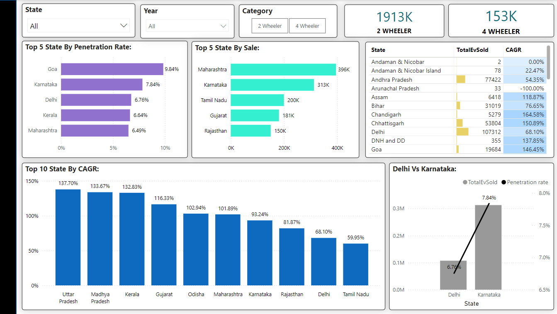Click the 1913K 2 Wheeler card

coord(394,21)
